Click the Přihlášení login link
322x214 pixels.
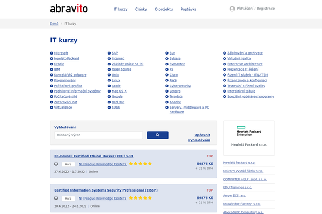pyautogui.click(x=245, y=9)
